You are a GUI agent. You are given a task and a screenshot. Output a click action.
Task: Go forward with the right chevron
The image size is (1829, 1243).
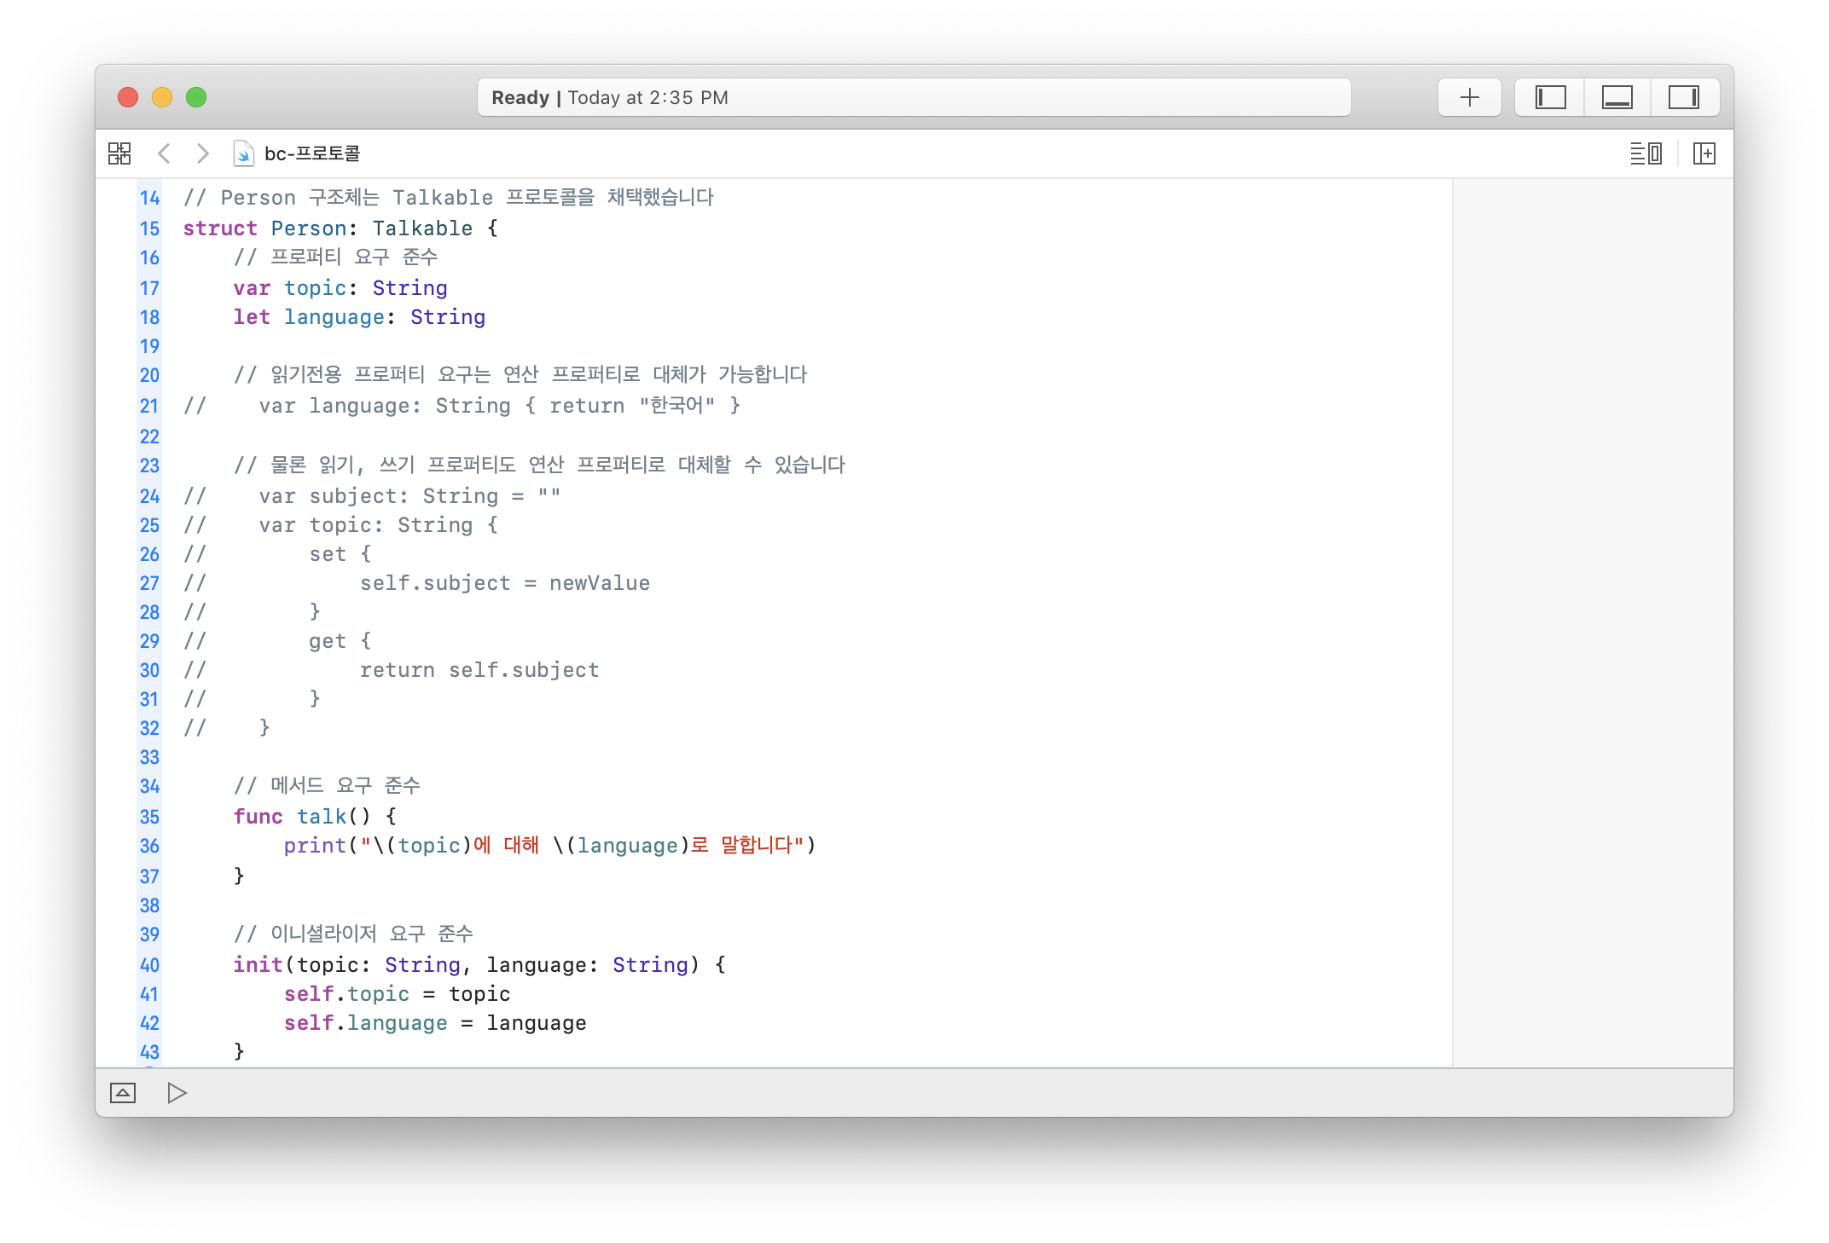tap(202, 153)
